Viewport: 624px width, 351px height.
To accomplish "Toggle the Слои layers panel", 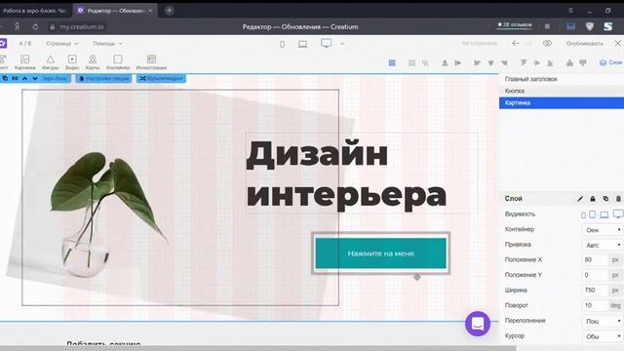I will coord(611,62).
